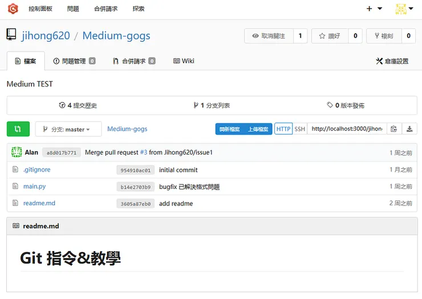Go to 合併請求 in top navigation

point(105,9)
